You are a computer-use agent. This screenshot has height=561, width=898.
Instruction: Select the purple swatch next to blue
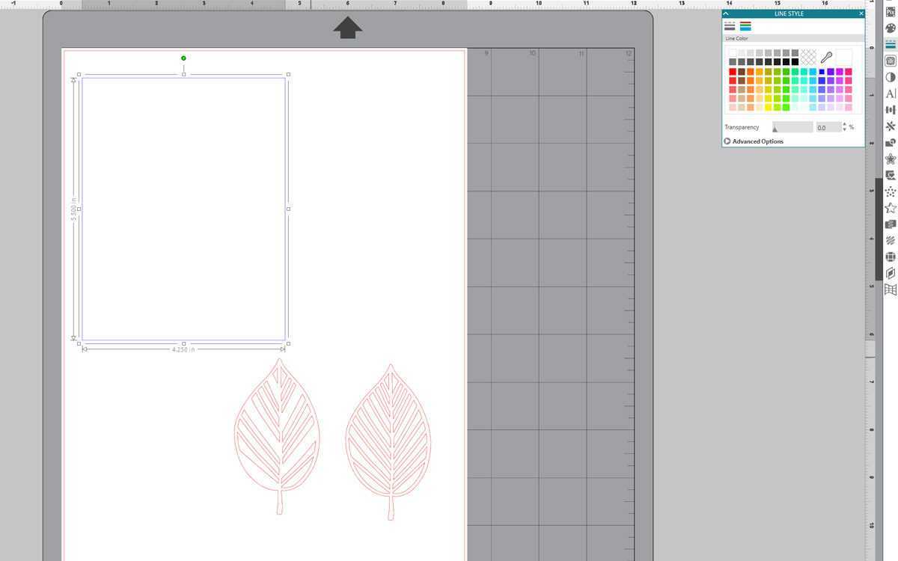[831, 72]
